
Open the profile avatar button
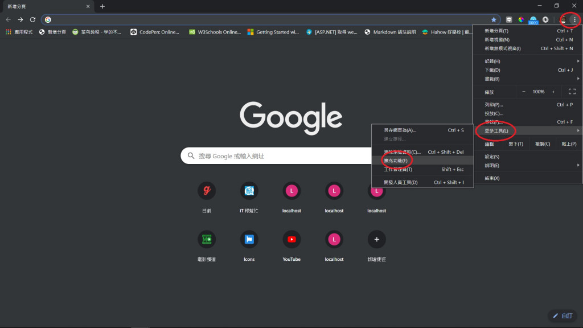[563, 20]
